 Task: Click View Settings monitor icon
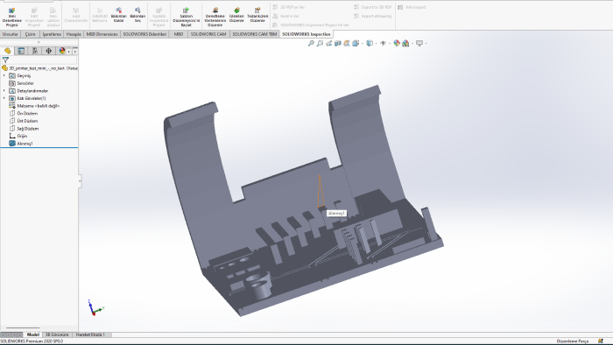[x=419, y=44]
